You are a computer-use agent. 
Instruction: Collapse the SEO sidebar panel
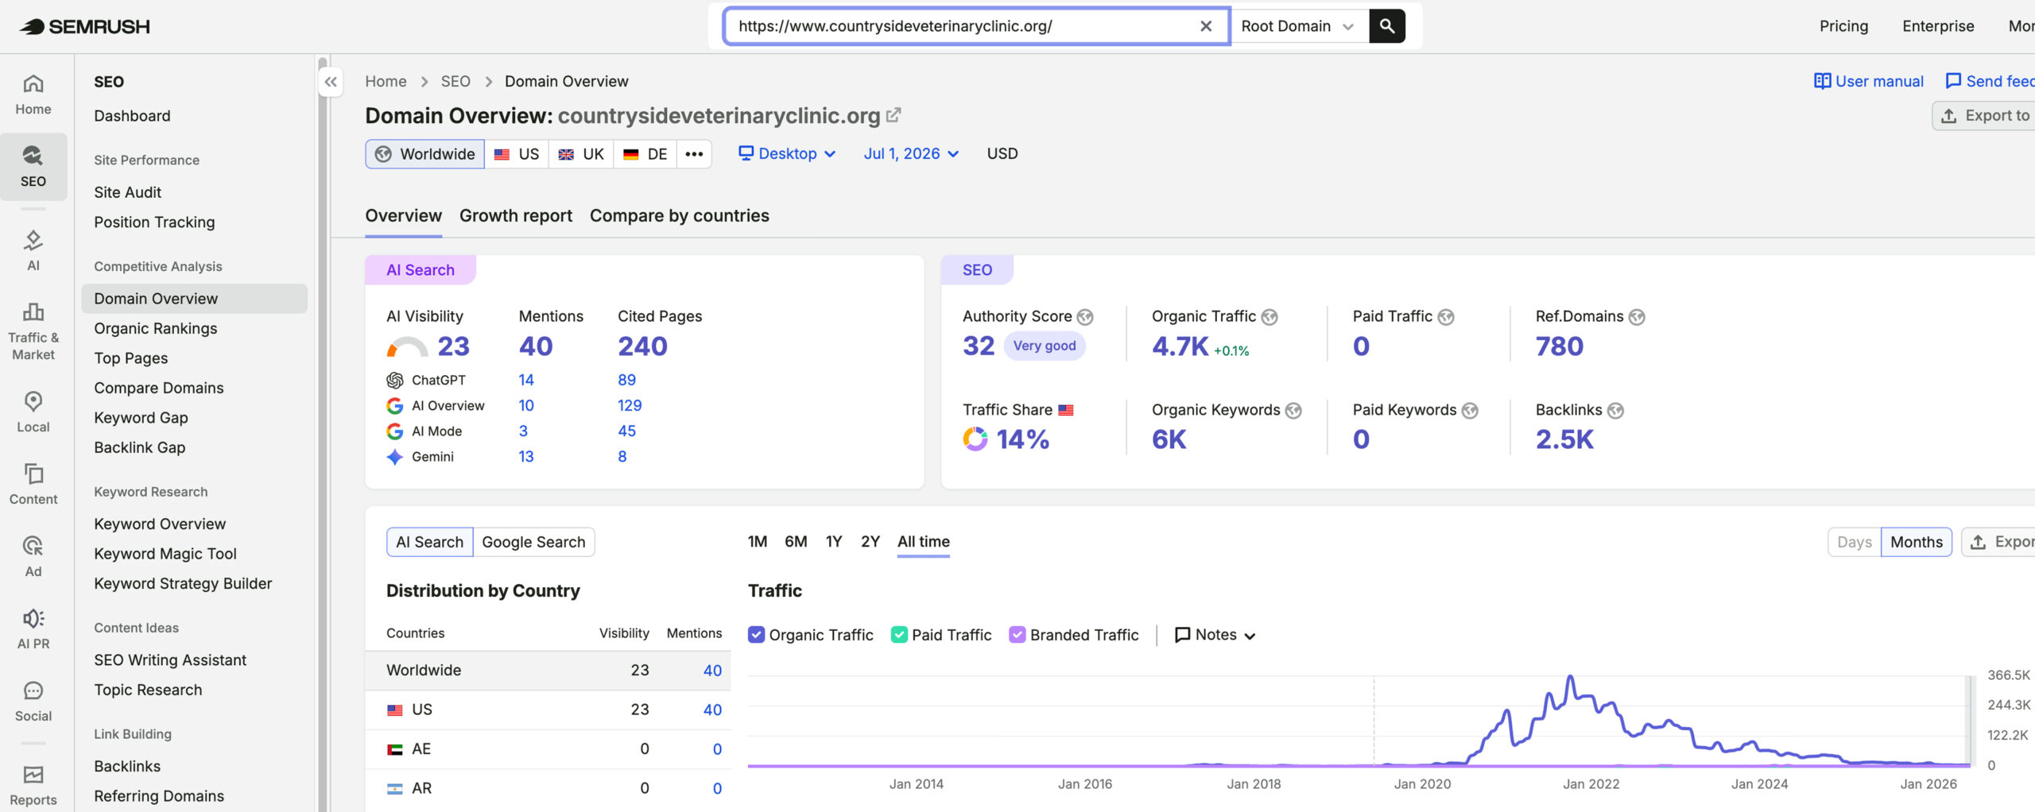tap(331, 82)
